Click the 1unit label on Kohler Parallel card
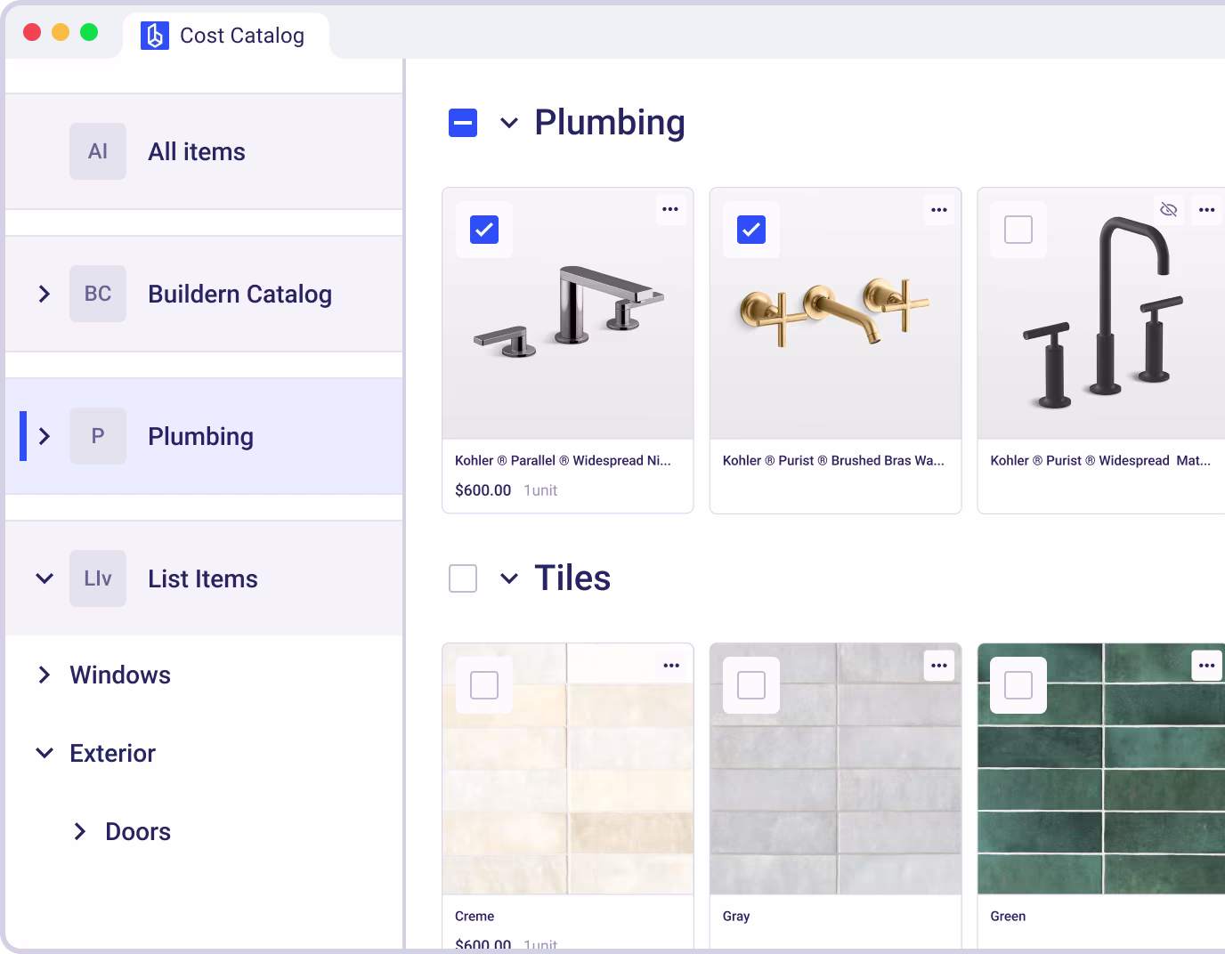This screenshot has height=954, width=1225. [x=540, y=490]
